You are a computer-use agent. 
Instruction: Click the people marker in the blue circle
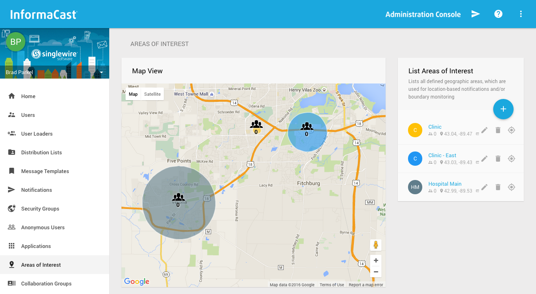(307, 126)
